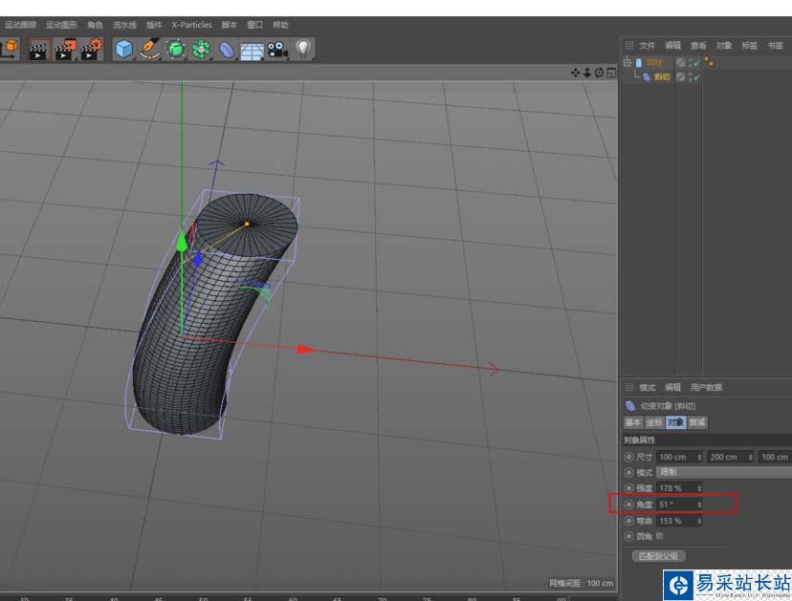Screen dimensions: 792x601
Task: Open Edit Render Settings gear clapperboard
Action: click(91, 49)
